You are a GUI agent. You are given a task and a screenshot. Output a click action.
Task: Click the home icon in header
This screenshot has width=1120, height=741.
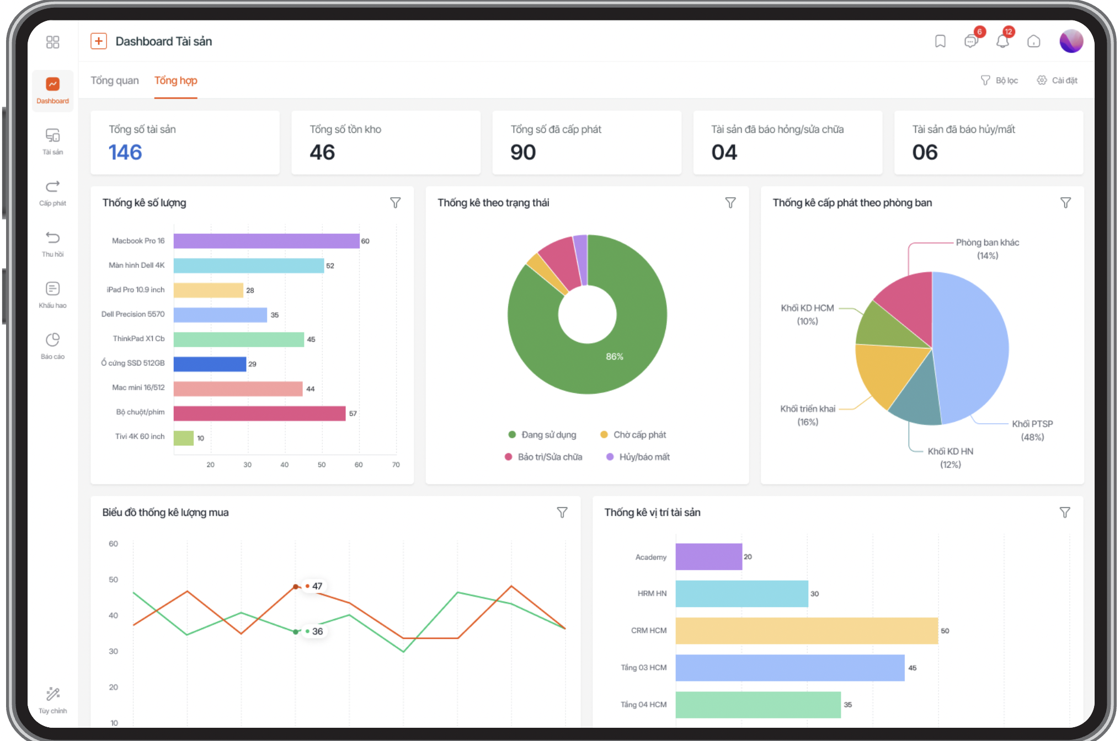click(1033, 41)
